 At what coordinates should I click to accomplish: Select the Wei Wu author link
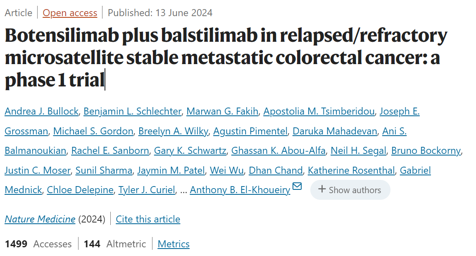[x=227, y=170]
